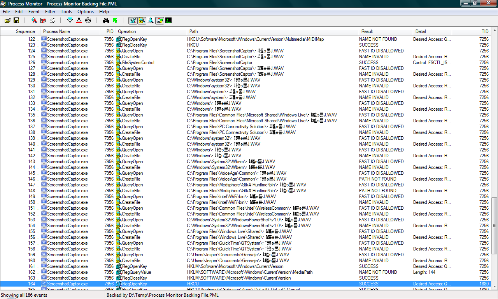The image size is (498, 299).
Task: Click the 'Control: FSCTL_IS...' detail cell
Action: click(x=432, y=63)
